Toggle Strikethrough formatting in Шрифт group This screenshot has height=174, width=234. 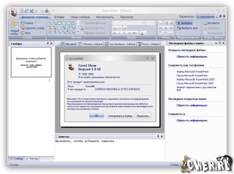pyautogui.click(x=130, y=33)
